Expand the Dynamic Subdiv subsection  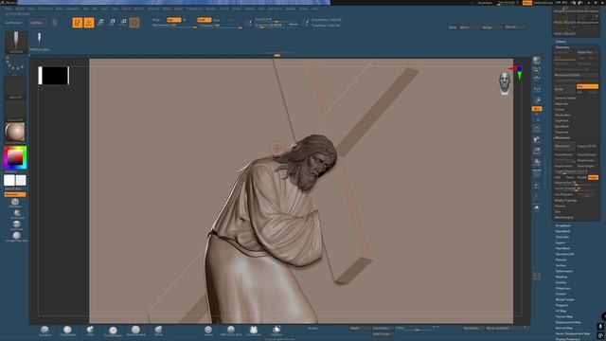pyautogui.click(x=565, y=99)
